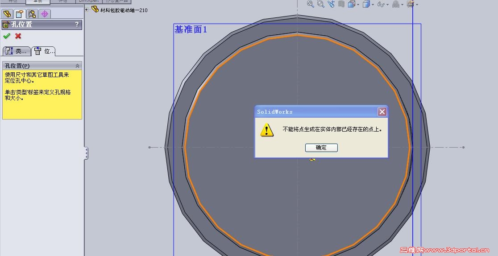Open the DimXpertManager crosshair tab

pyautogui.click(x=45, y=14)
